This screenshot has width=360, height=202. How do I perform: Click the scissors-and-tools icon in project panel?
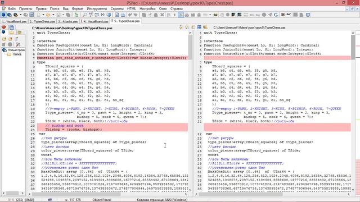coord(19,44)
